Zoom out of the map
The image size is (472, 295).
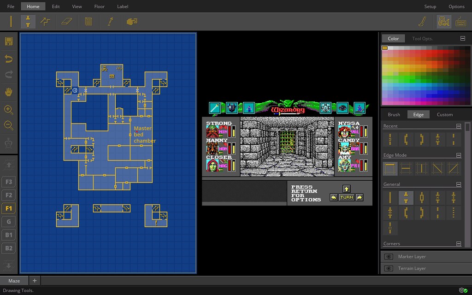[9, 125]
